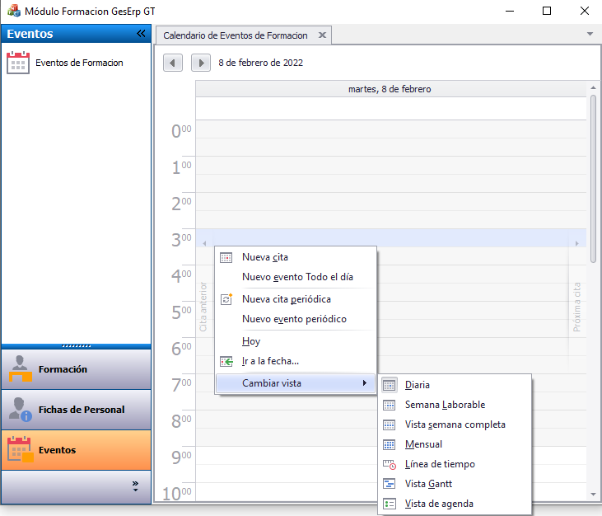
Task: Go to previous day with left arrow
Action: [x=173, y=63]
